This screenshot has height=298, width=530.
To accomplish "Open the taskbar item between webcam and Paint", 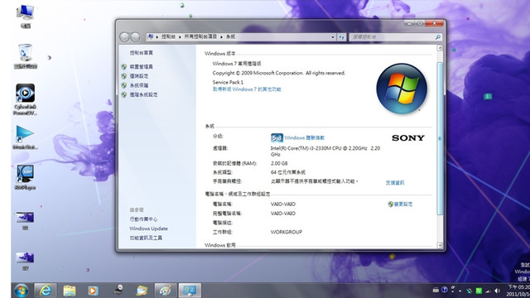I will tap(142, 291).
